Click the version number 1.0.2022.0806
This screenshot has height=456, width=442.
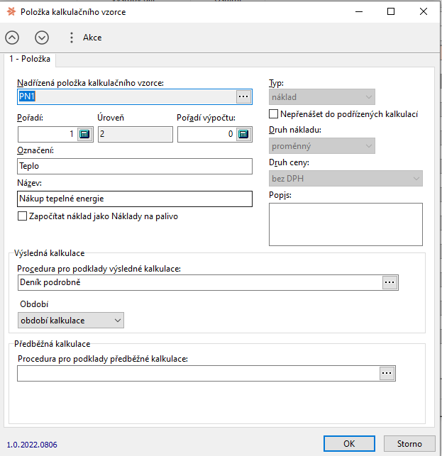(x=32, y=445)
